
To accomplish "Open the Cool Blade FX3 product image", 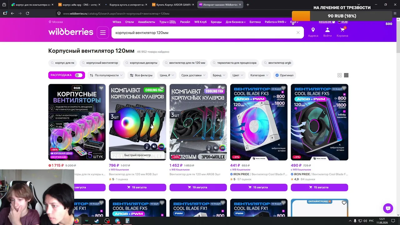I will click(x=259, y=122).
